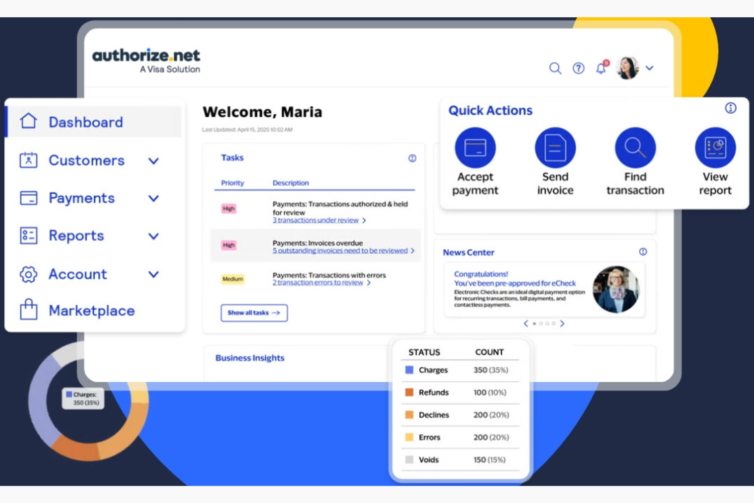This screenshot has height=503, width=754.
Task: Click the Charges blue color swatch
Action: tap(409, 370)
